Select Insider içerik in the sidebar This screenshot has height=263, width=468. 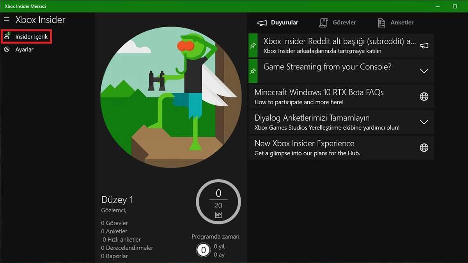point(30,36)
